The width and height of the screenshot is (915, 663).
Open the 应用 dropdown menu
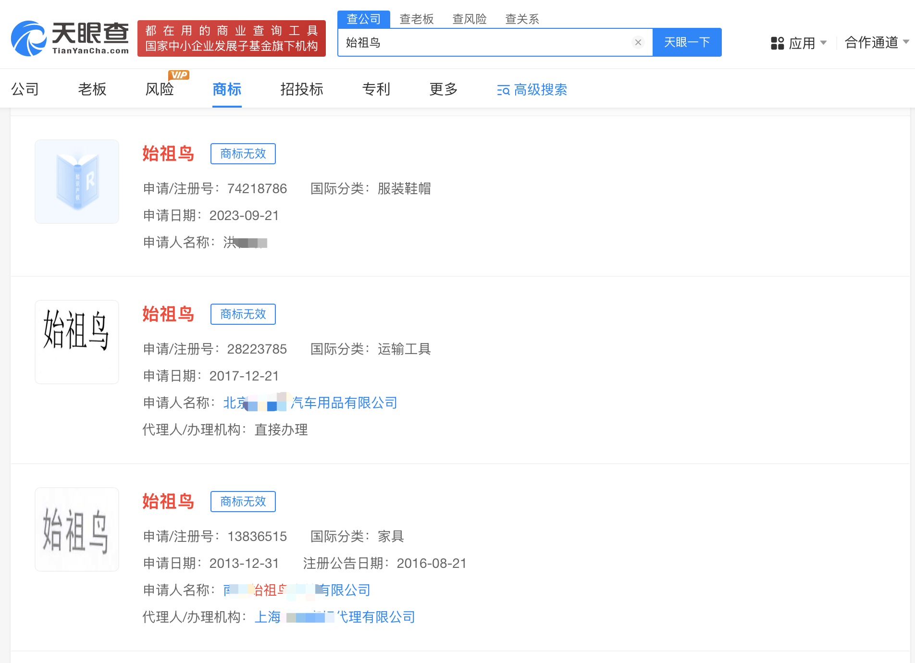coord(799,43)
